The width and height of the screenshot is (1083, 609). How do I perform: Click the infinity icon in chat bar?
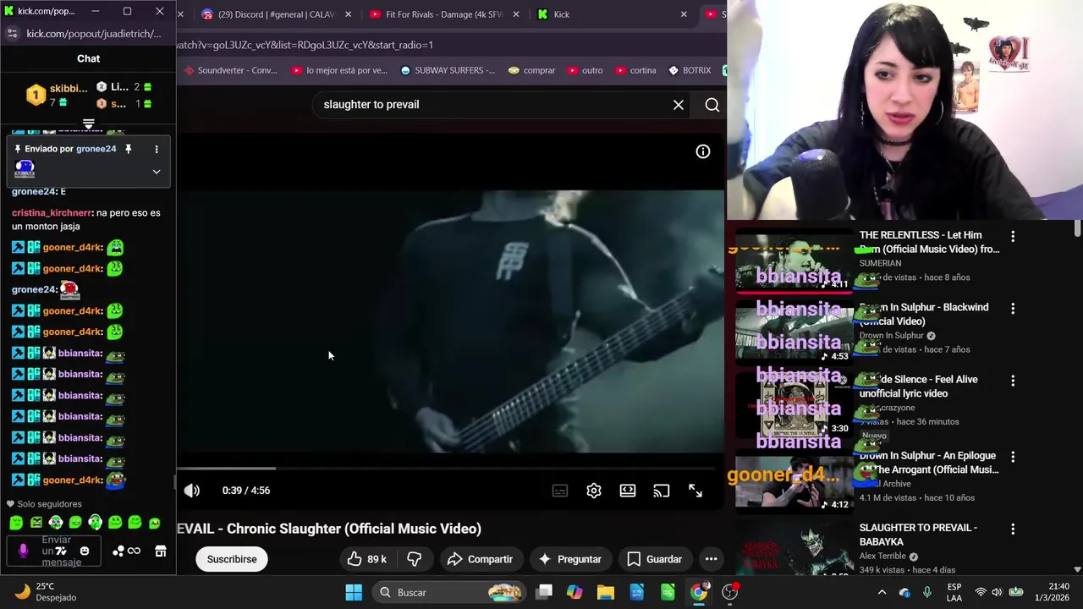(134, 551)
